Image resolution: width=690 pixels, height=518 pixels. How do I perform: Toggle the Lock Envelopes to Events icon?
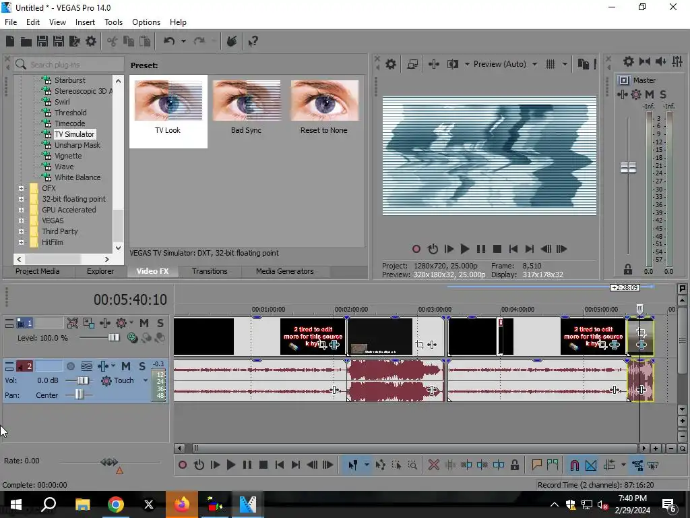(x=637, y=465)
